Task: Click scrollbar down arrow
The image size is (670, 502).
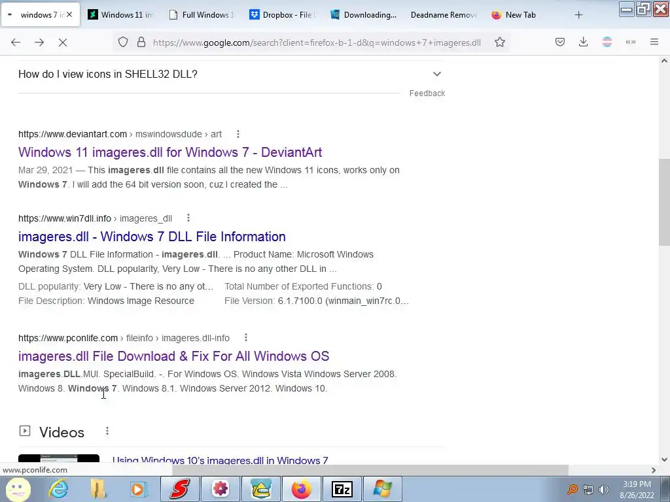Action: click(664, 460)
